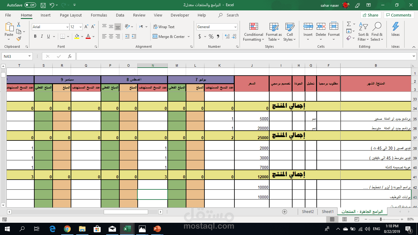Switch to the Formulas tab
Screen dimensions: 418x235
tap(99, 15)
